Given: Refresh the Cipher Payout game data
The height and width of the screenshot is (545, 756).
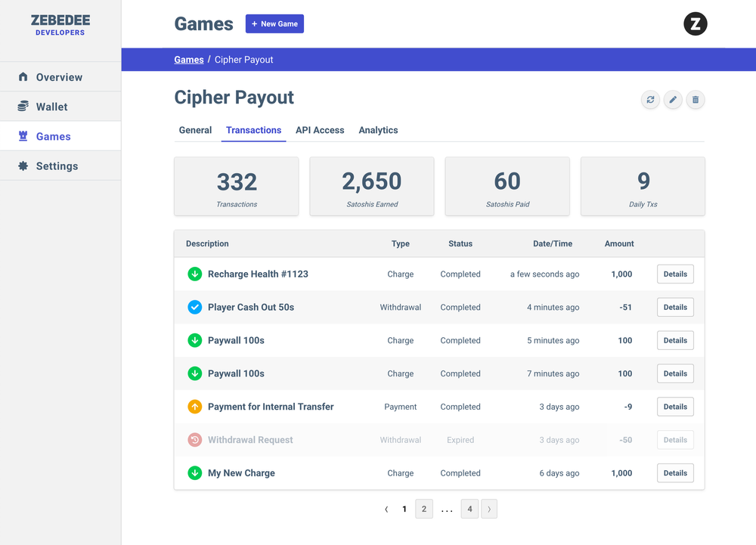Looking at the screenshot, I should pos(650,99).
